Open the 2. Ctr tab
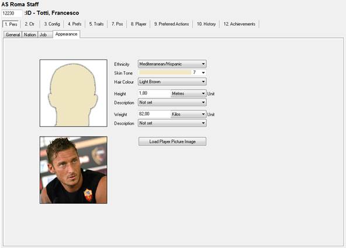The width and height of the screenshot is (346, 248). point(30,24)
